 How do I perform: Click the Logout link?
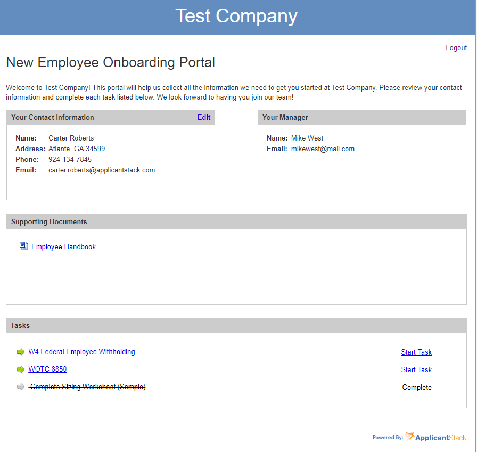[456, 47]
